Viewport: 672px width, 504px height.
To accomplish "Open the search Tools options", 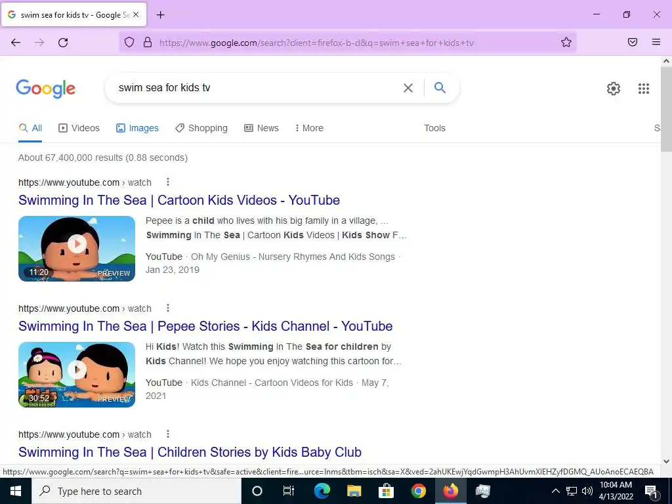I will 434,128.
